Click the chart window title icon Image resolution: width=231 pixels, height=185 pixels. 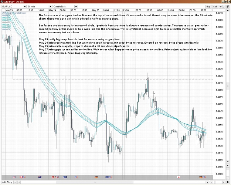coord(1,1)
